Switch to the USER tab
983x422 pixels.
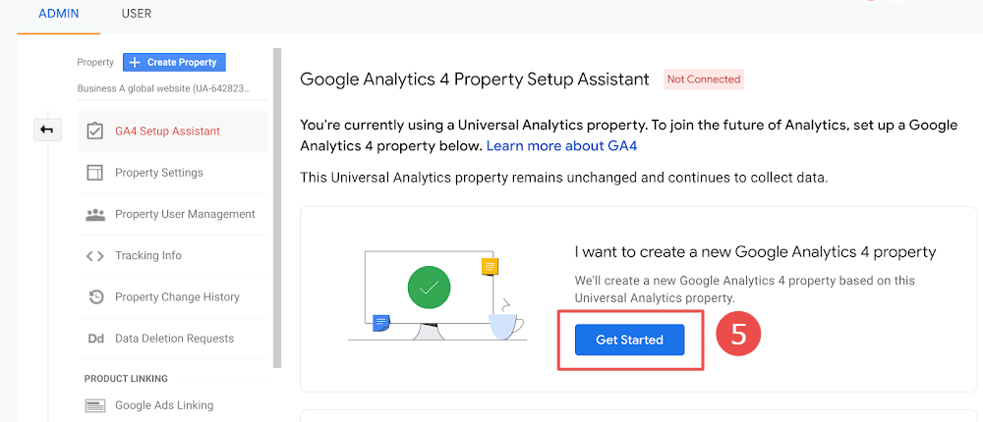pos(136,13)
